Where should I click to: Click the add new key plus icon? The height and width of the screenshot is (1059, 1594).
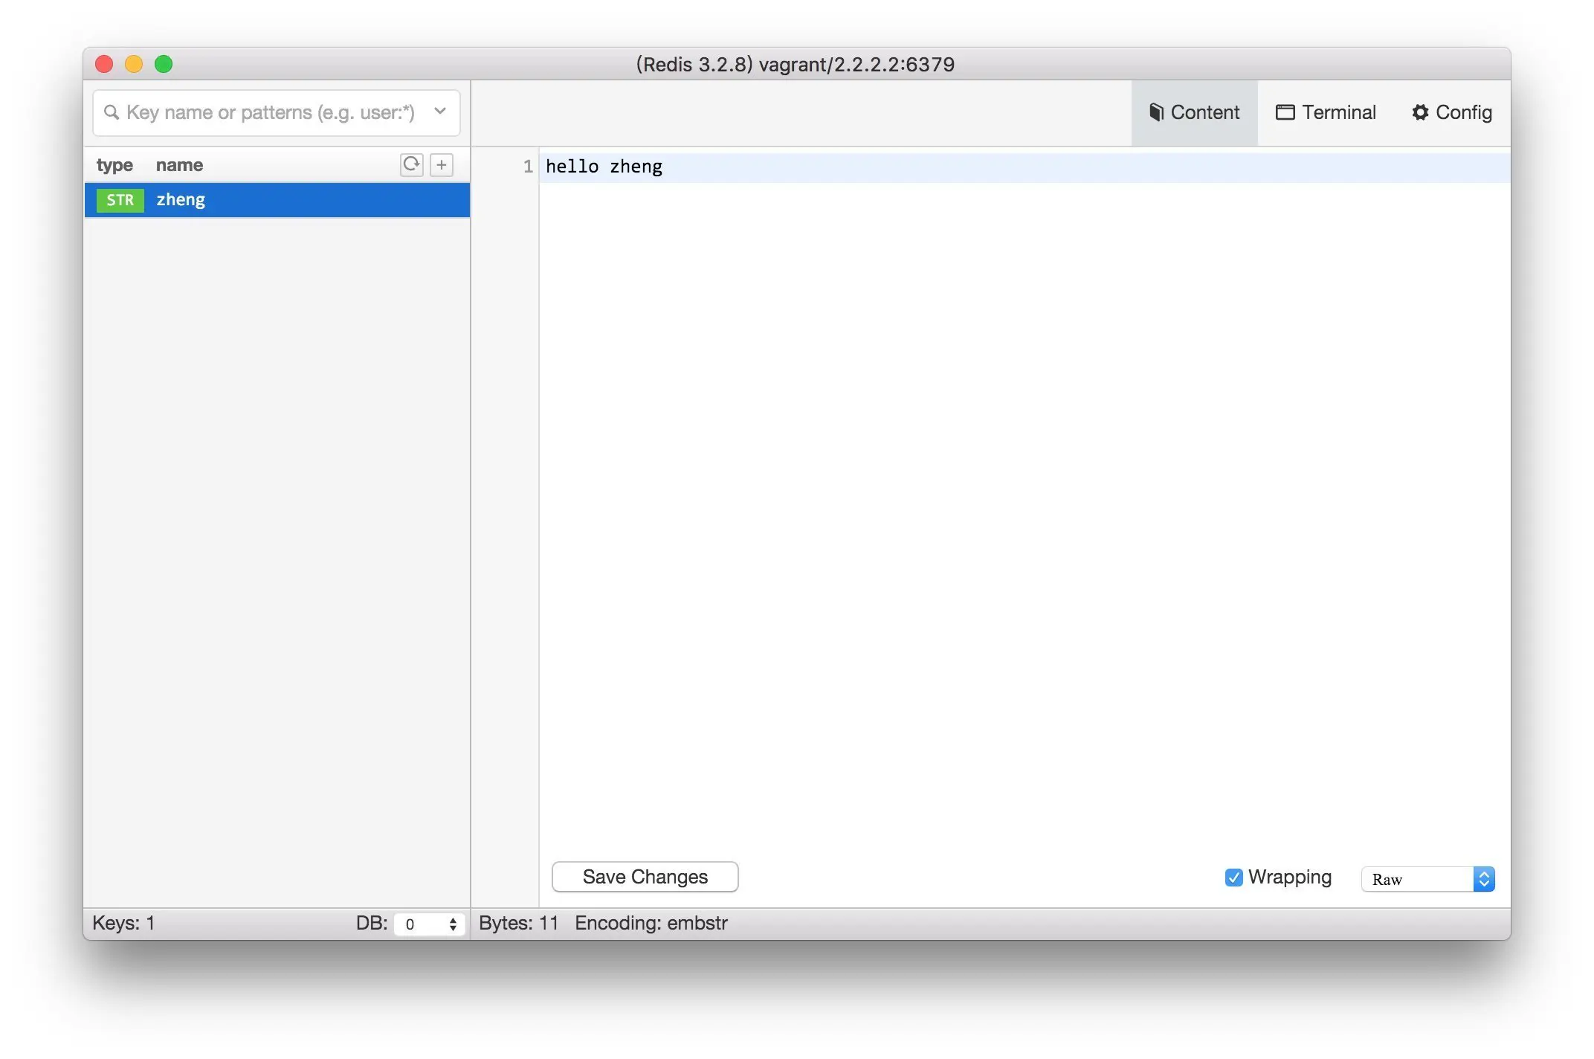coord(442,164)
